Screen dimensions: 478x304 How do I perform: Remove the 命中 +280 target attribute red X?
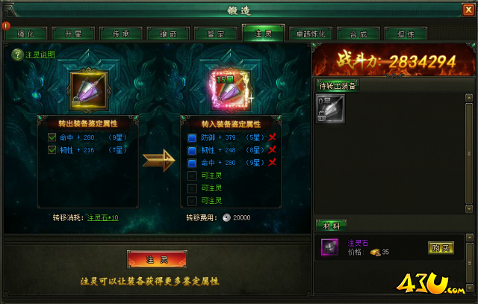point(272,162)
